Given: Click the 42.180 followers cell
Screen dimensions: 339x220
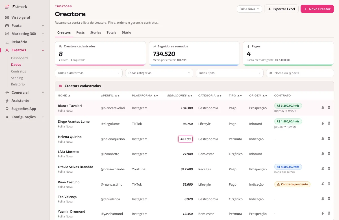Looking at the screenshot, I should pos(186,139).
